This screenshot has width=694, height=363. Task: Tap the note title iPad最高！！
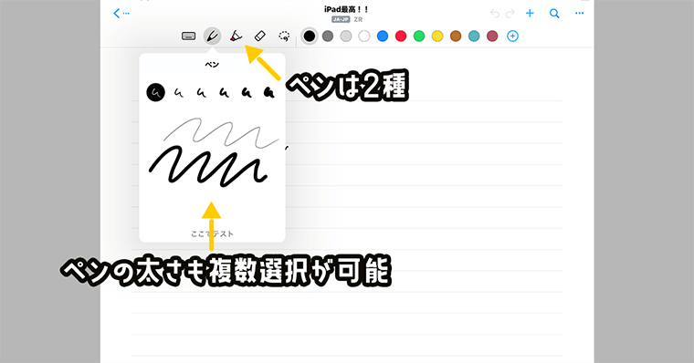pos(347,9)
